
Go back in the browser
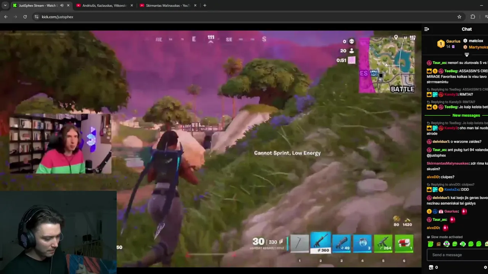[6, 17]
